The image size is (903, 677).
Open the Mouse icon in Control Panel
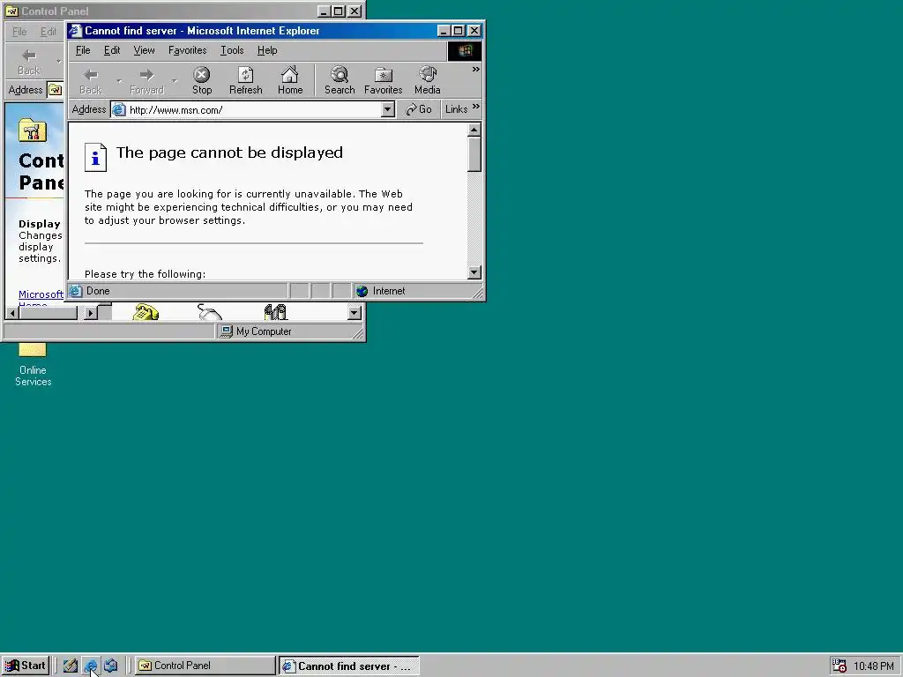(x=210, y=312)
